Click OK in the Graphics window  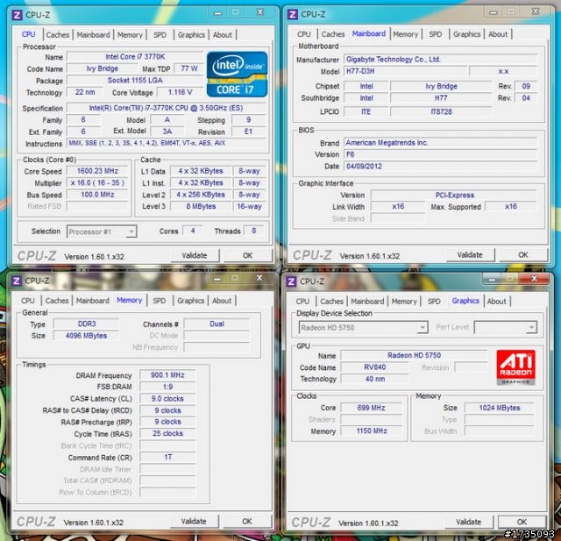point(522,522)
